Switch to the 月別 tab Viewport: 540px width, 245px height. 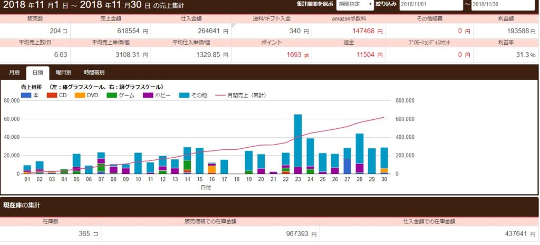point(14,73)
